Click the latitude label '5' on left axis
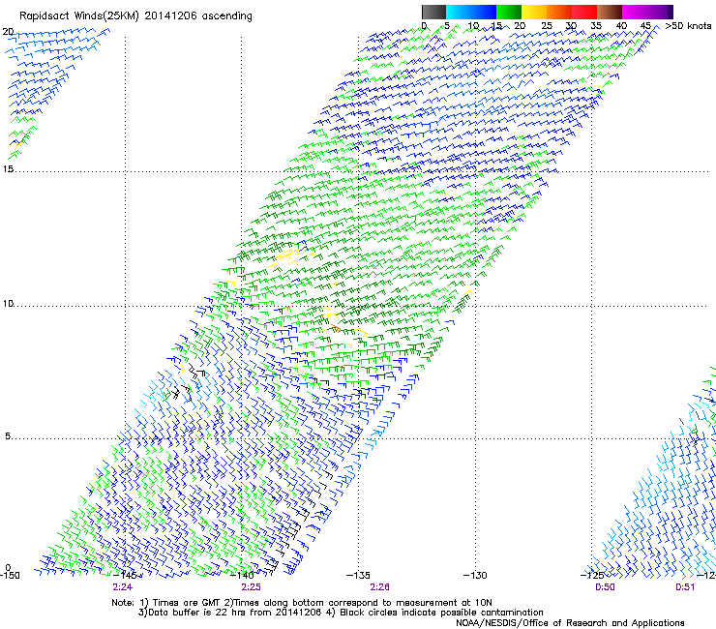Screen dimensions: 716x629 (x=8, y=436)
